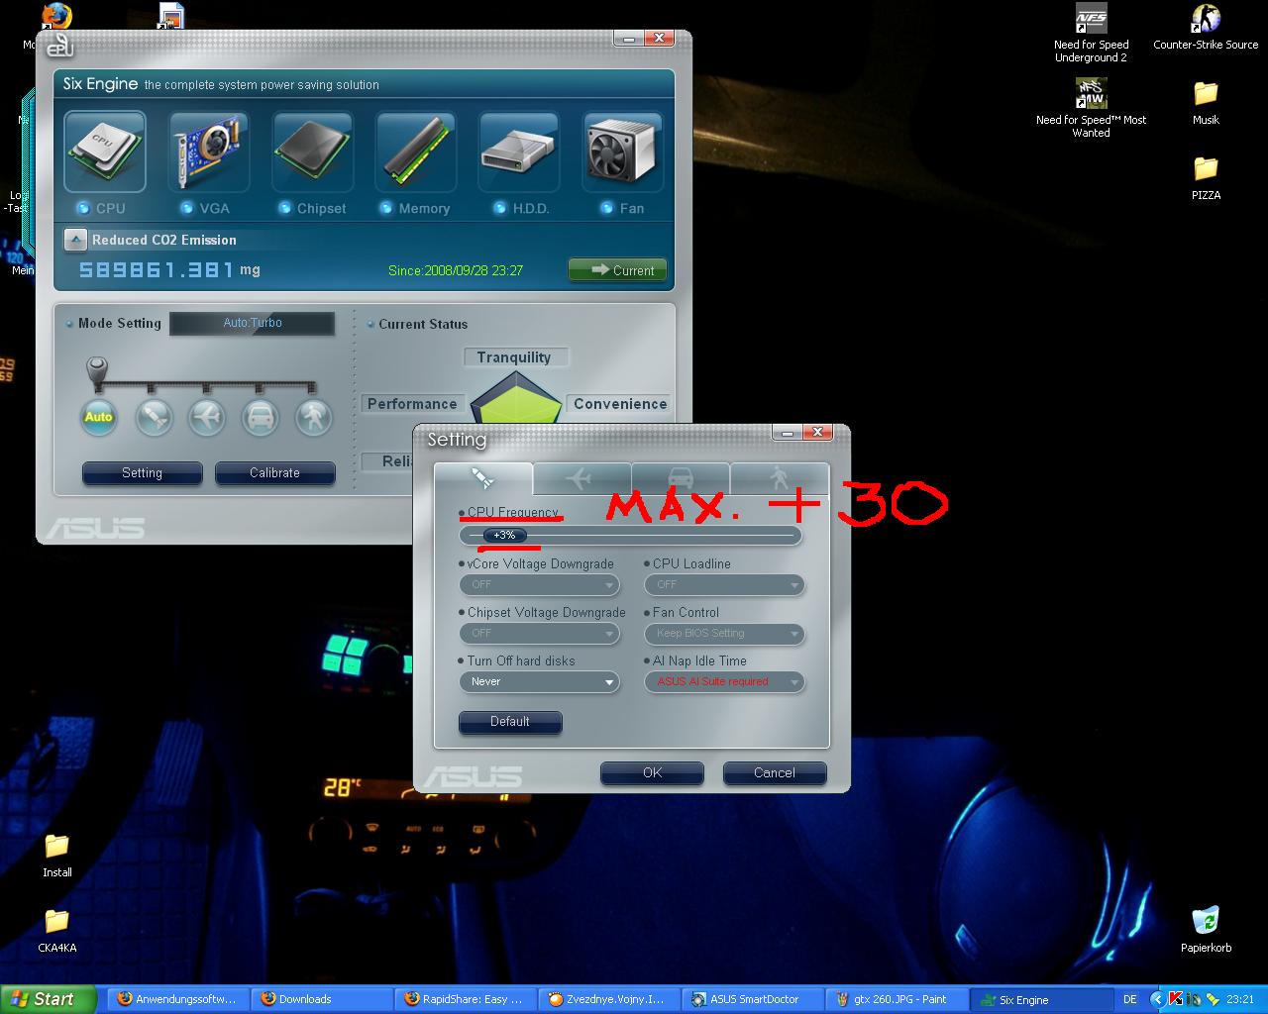
Task: Open the Musik folder
Action: pos(1206,102)
